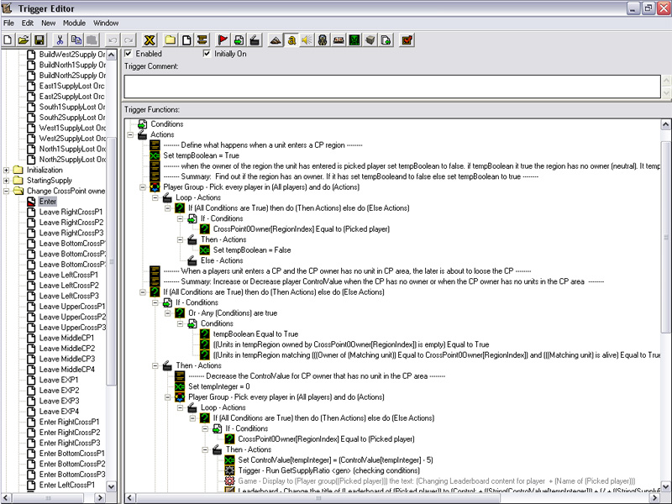Screen dimensions: 672x504
Task: Expand the Initialization folder
Action: coord(6,171)
